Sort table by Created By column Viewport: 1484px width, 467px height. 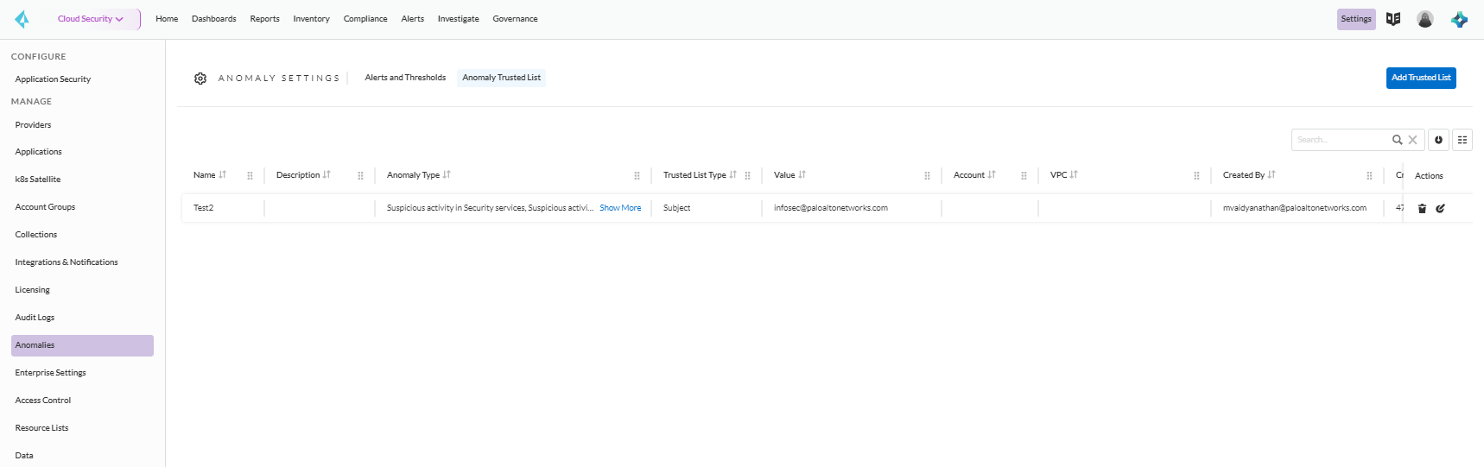point(1272,175)
